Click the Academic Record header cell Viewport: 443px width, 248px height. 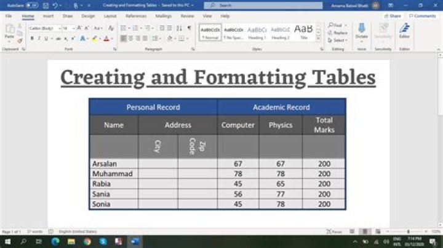[x=281, y=107]
